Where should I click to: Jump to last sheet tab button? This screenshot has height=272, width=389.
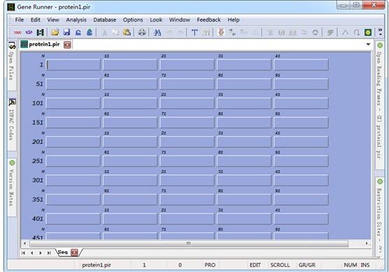coord(49,252)
